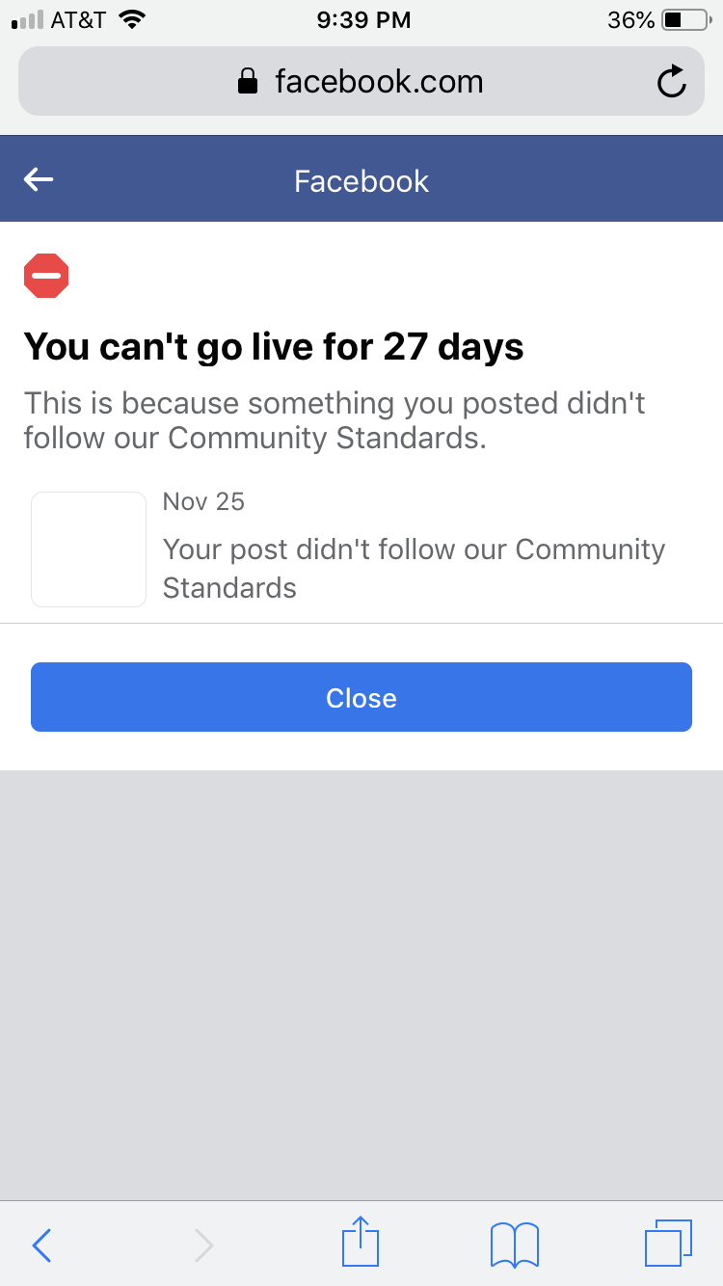Click the blue Close button

[x=361, y=697]
